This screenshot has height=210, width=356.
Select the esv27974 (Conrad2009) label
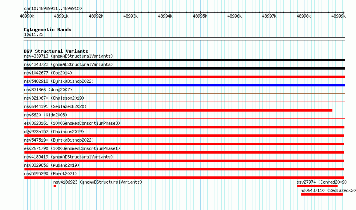322,182
